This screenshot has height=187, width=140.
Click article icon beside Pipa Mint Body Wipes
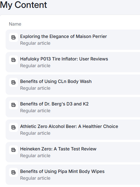pos(13,172)
